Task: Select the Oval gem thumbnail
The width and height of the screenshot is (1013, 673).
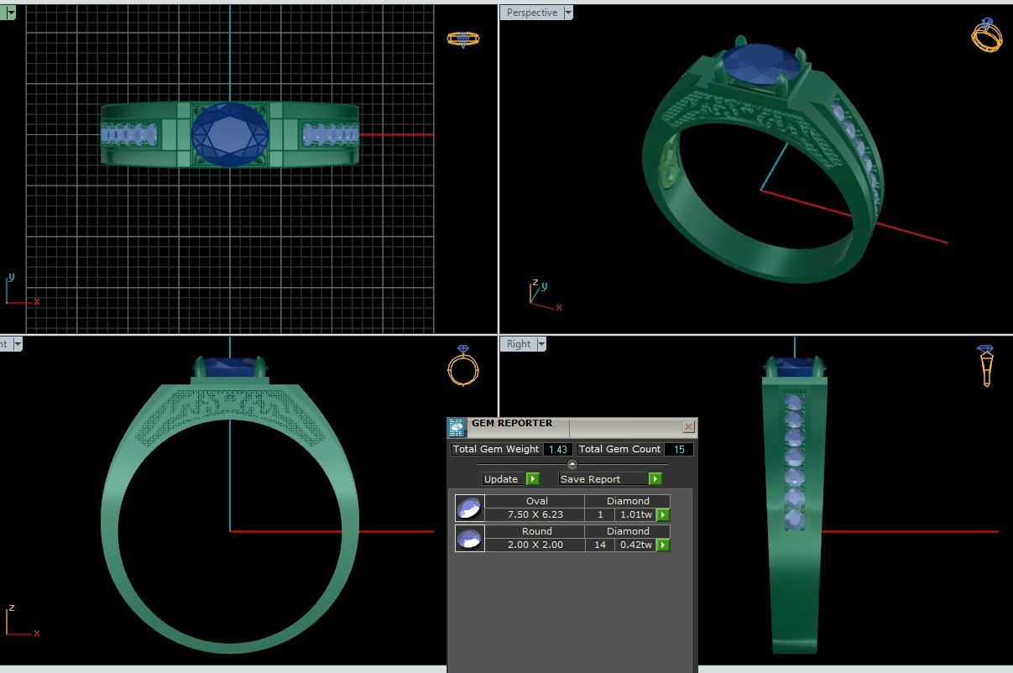Action: click(x=469, y=508)
